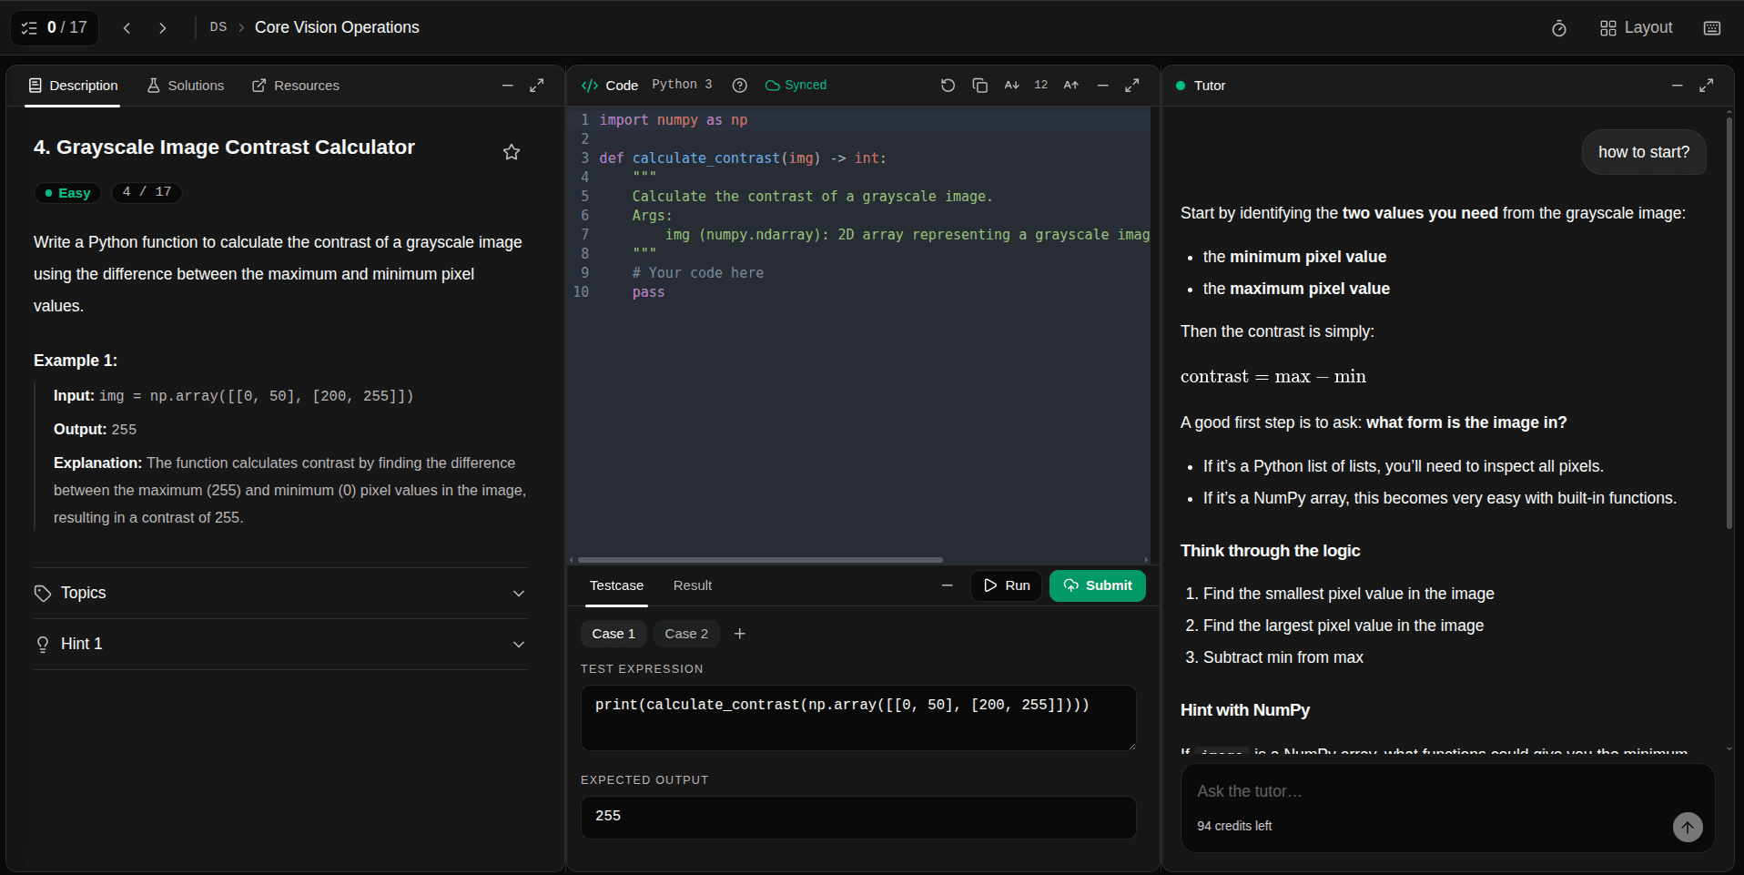The image size is (1744, 875).
Task: Click line 10 'pass' in editor
Action: click(x=648, y=292)
